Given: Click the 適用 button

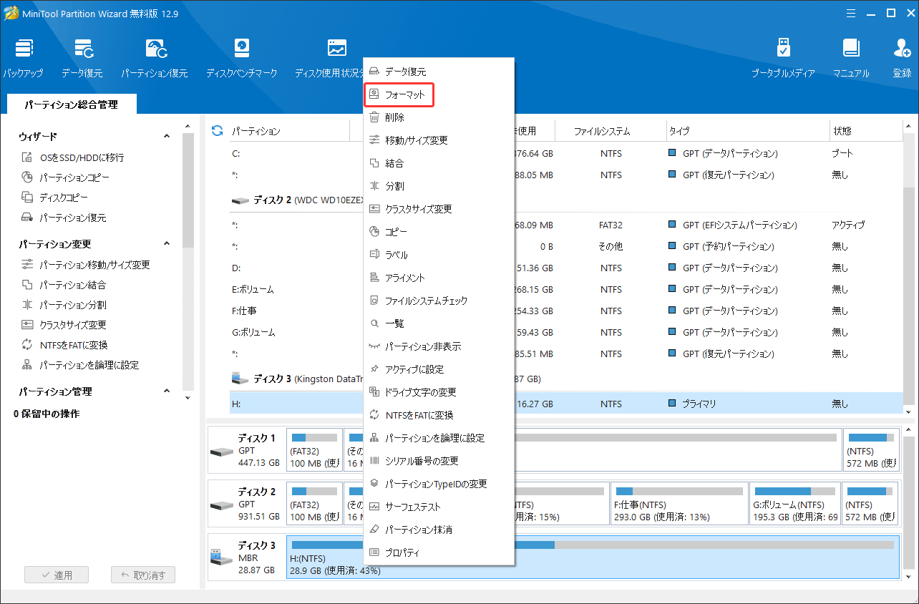Looking at the screenshot, I should 57,575.
